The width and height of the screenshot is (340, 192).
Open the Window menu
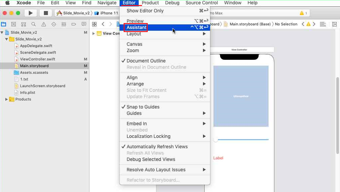tap(233, 3)
